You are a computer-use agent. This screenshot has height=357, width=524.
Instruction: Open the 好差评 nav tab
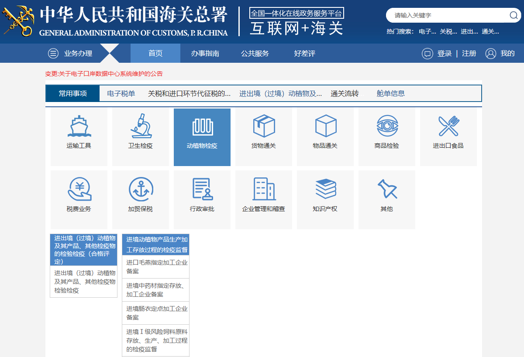click(305, 53)
